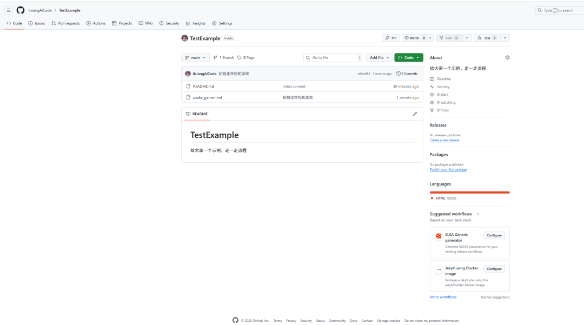The height and width of the screenshot is (325, 584).
Task: Pin the TestExample repository
Action: (x=390, y=38)
